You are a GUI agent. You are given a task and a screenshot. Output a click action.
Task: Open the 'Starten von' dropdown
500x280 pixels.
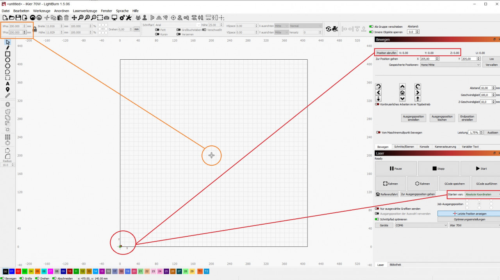pyautogui.click(x=482, y=194)
